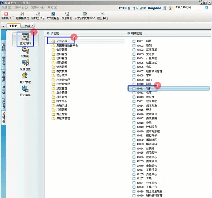This screenshot has height=198, width=212.
Task: Open the 日志信息 clock icon
Action: (25, 90)
